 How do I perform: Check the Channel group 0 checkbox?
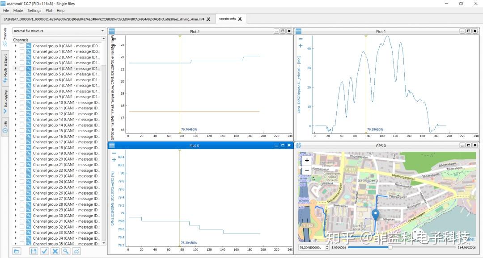click(x=22, y=46)
